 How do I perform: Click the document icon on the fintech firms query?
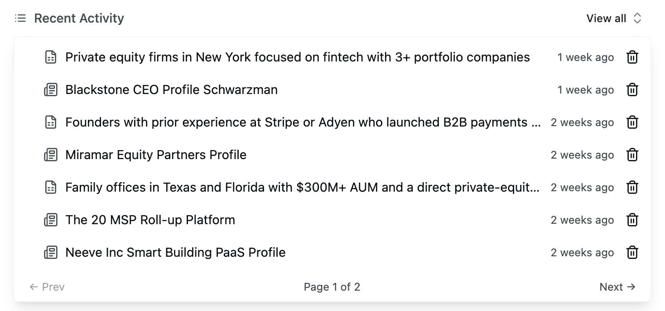50,57
